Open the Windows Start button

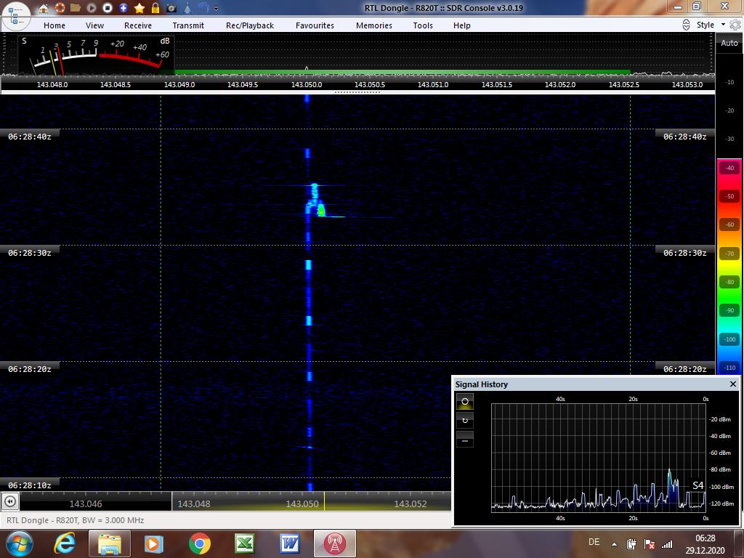(x=19, y=543)
